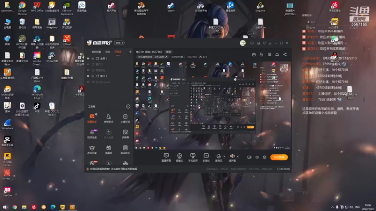Screen dimensions: 376x211
Task: Click the message icon in title bar
Action: [252, 43]
